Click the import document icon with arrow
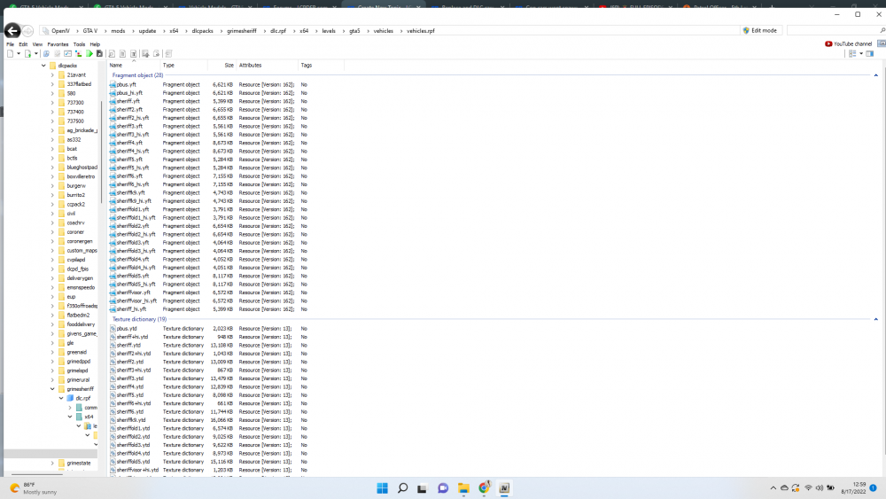Viewport: 886px width, 499px height. tap(145, 54)
